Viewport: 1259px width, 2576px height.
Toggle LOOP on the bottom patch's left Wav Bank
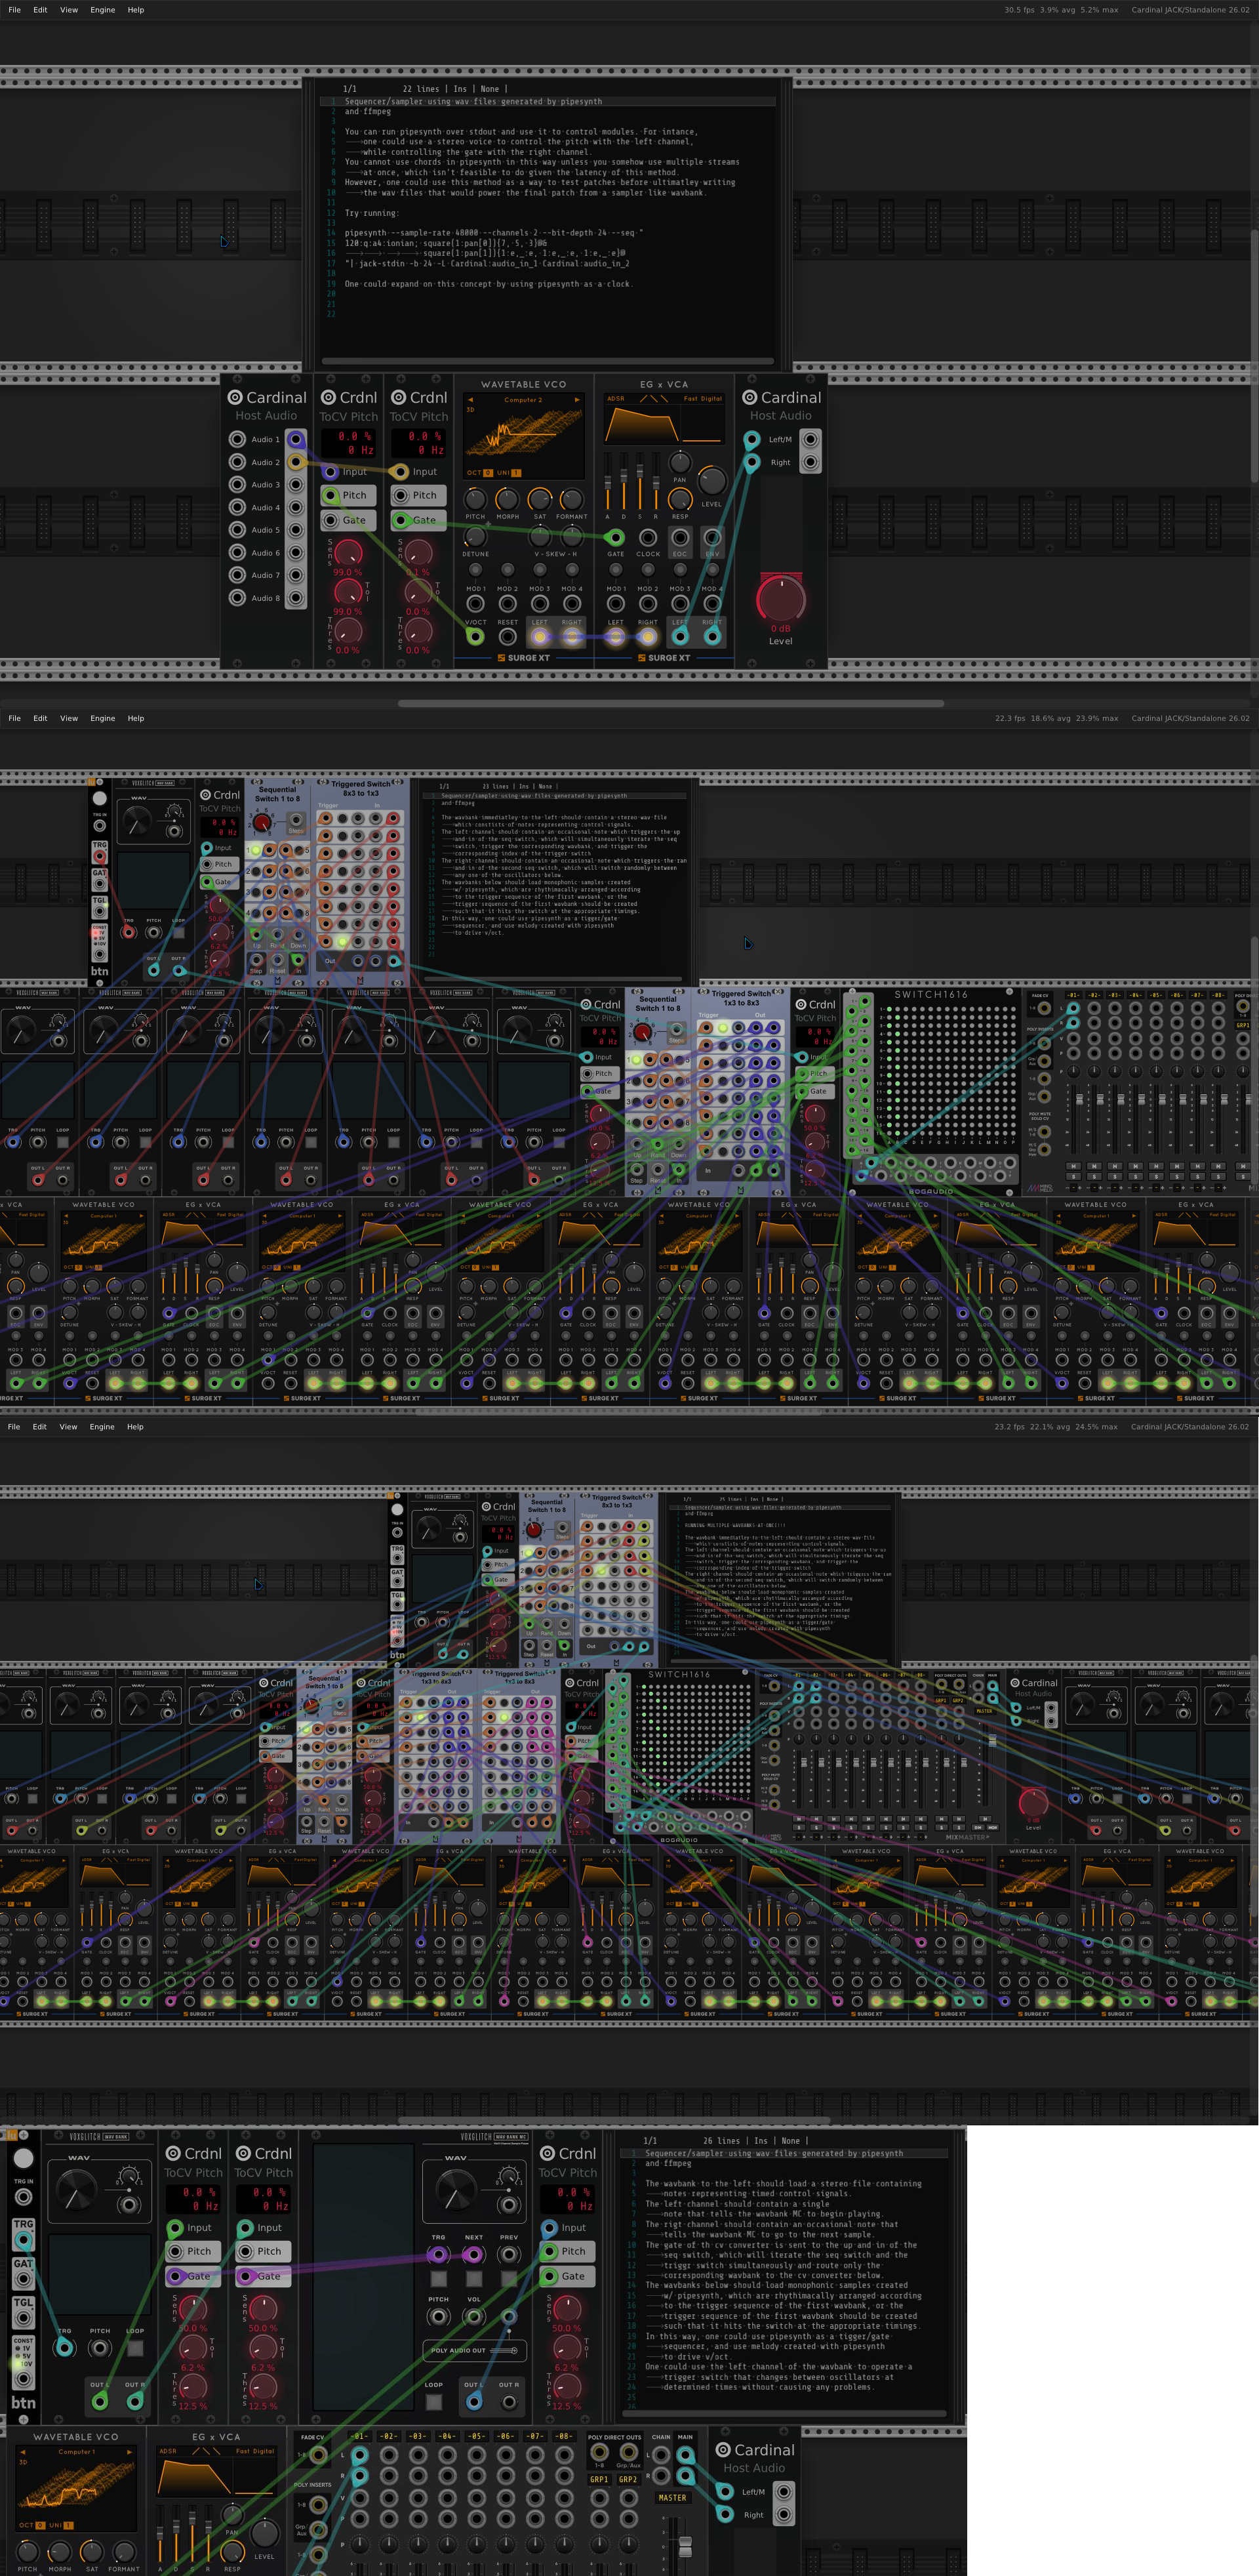[135, 2348]
